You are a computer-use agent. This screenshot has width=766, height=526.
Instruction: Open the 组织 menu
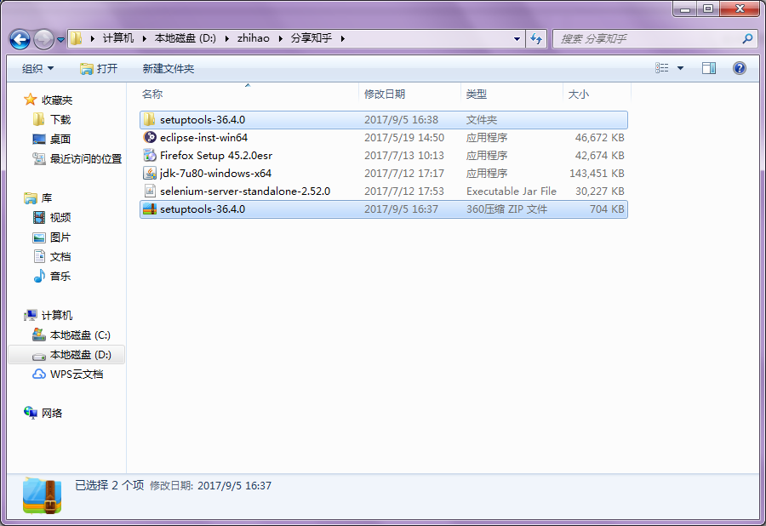(37, 68)
